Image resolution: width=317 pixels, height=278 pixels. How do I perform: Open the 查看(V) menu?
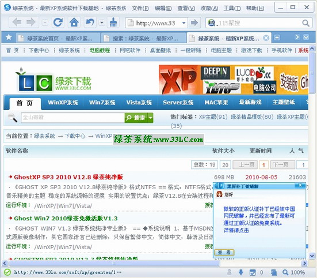point(186,8)
